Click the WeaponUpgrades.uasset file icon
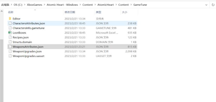Image resolution: width=216 pixels, height=102 pixels. point(10,56)
